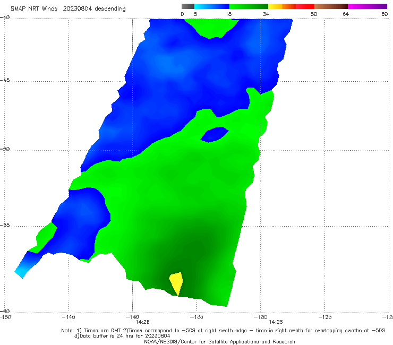Viewport: 393px width, 345px height.
Task: Click the light cyan tip of the swath
Action: [22, 272]
